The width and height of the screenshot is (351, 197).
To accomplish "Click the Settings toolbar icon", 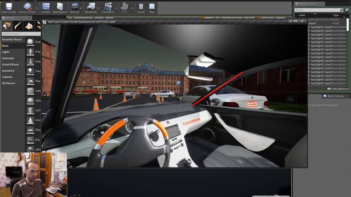I will [75, 8].
